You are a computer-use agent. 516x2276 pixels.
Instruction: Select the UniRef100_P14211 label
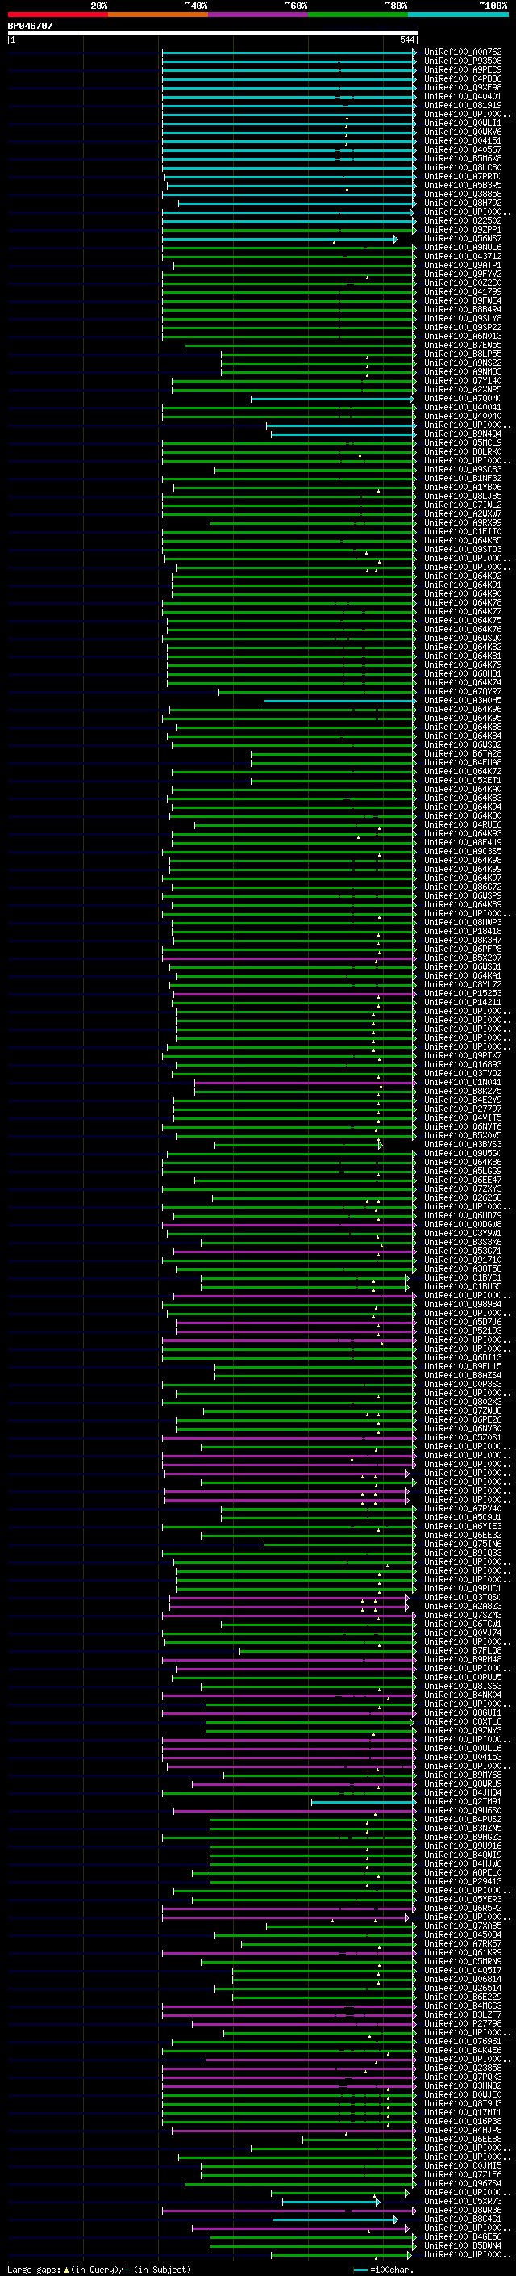[x=463, y=1002]
